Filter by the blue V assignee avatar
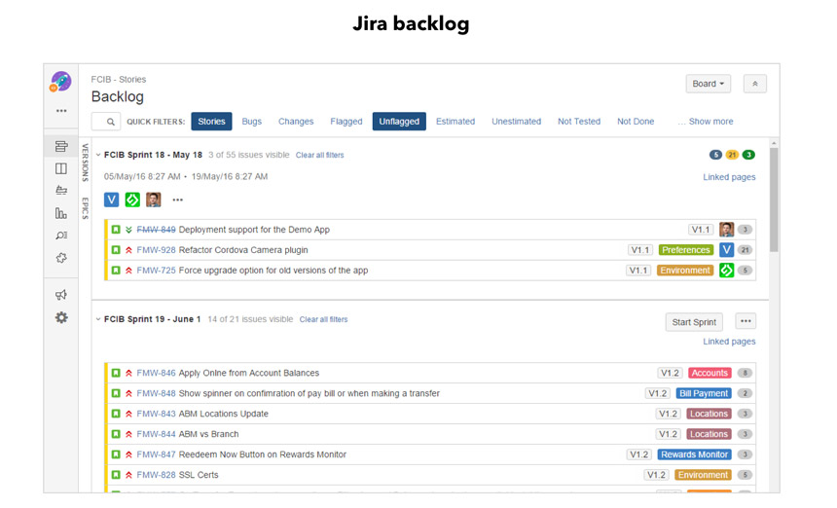The height and width of the screenshot is (508, 837). click(x=112, y=200)
